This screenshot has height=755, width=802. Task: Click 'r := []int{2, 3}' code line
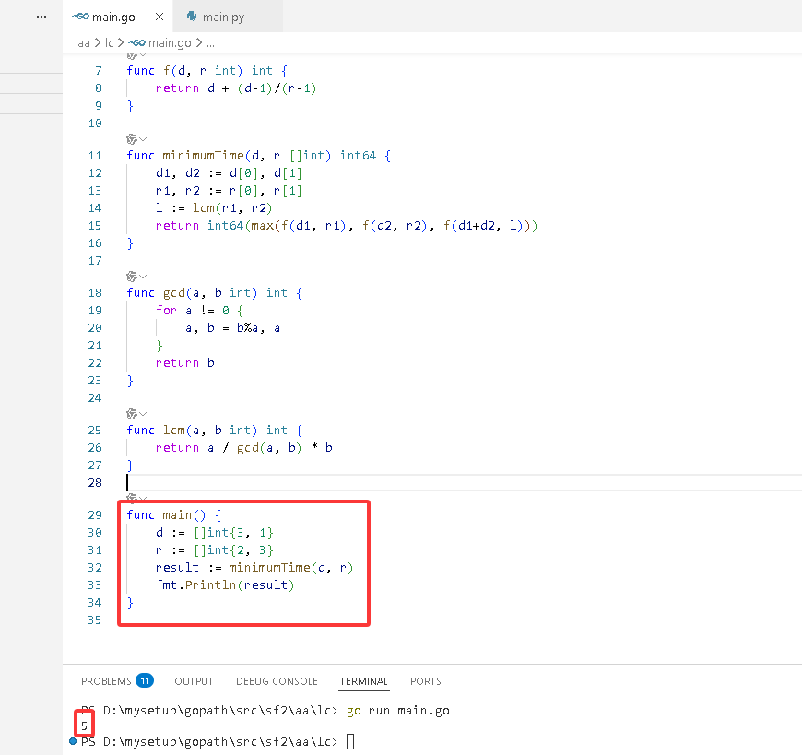pyautogui.click(x=215, y=549)
